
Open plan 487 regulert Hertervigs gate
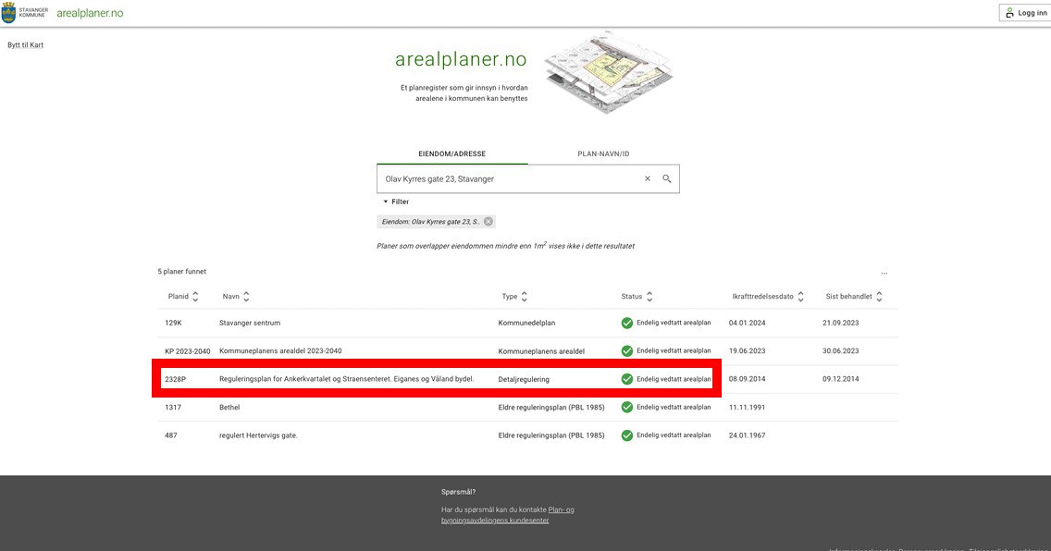click(x=258, y=435)
